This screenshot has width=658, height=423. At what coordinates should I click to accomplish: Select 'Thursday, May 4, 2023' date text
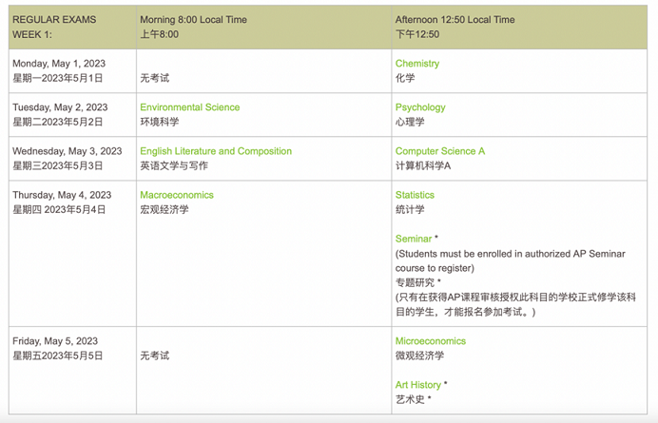pyautogui.click(x=62, y=195)
